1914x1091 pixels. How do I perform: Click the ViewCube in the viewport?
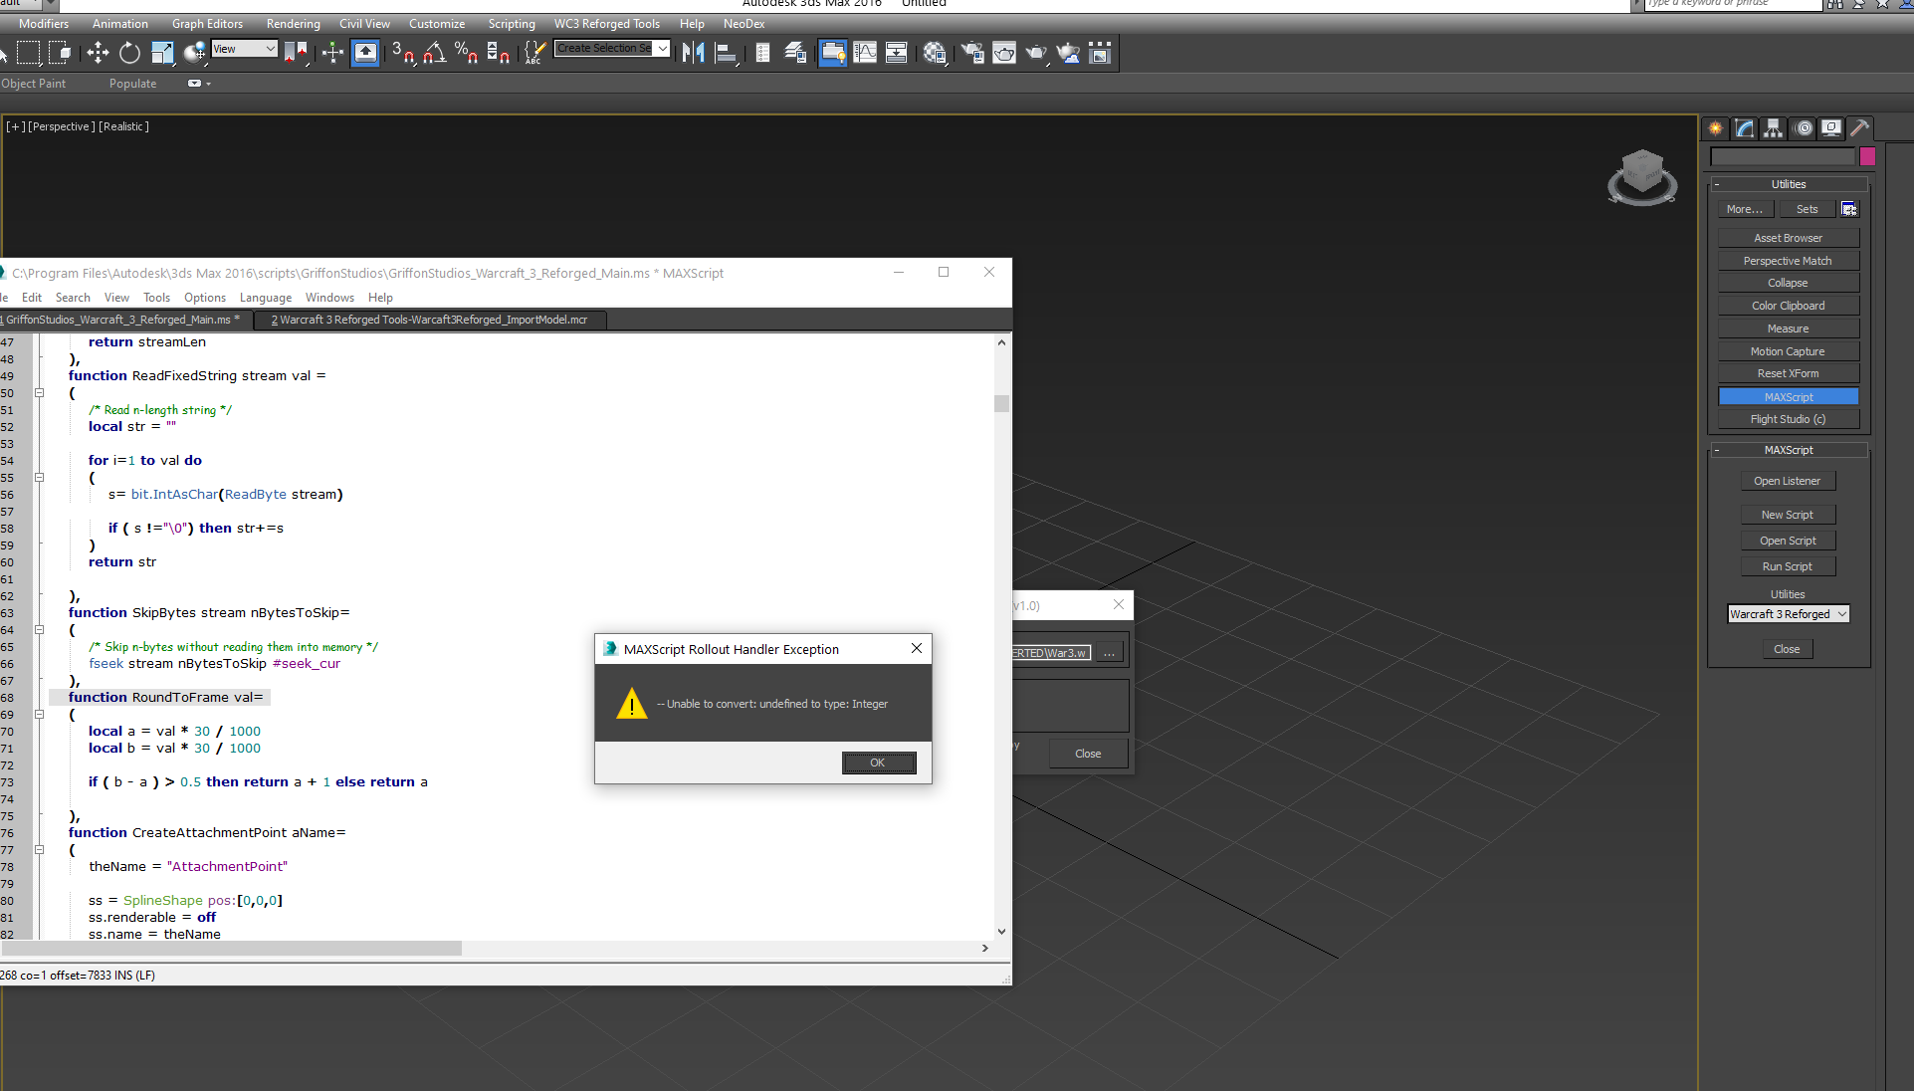tap(1642, 177)
